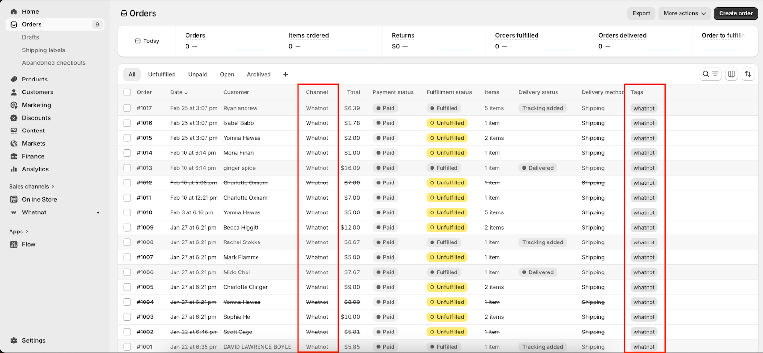Expand the Sales channels section
Image resolution: width=763 pixels, height=353 pixels.
(53, 187)
